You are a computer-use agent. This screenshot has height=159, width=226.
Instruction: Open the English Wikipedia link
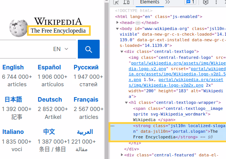13,67
